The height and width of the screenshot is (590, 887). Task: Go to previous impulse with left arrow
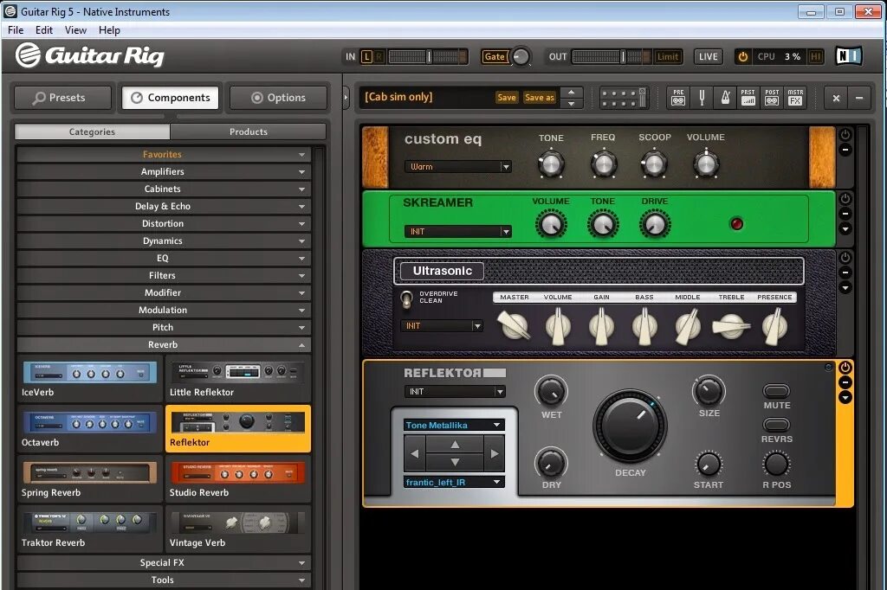pos(415,453)
